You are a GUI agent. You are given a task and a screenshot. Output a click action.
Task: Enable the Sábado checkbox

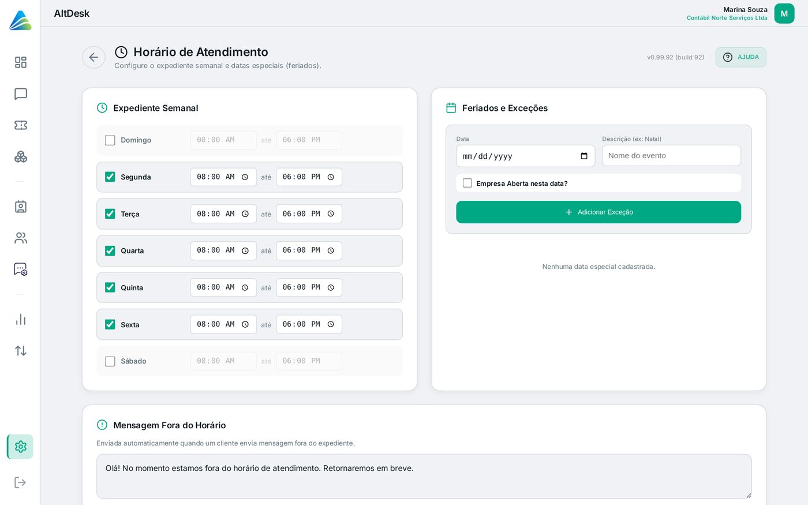[x=110, y=361]
